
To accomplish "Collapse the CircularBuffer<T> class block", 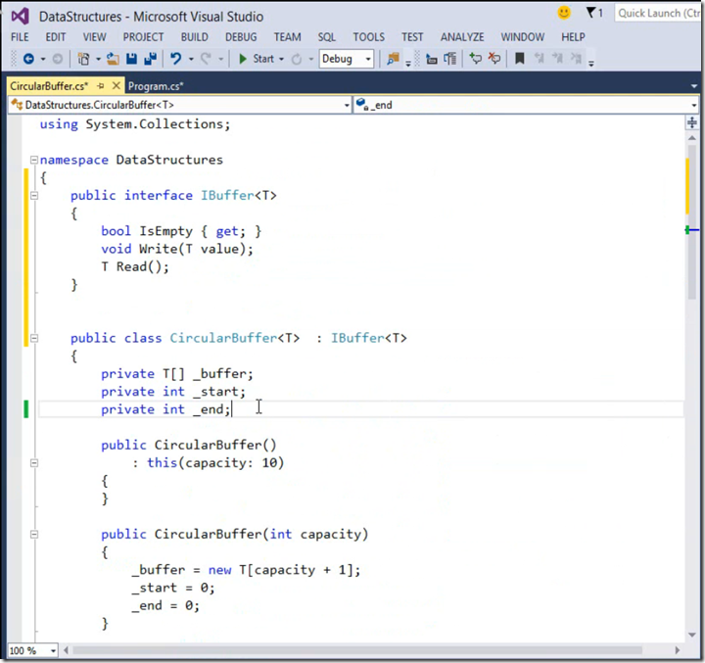I will point(33,338).
